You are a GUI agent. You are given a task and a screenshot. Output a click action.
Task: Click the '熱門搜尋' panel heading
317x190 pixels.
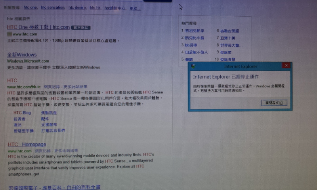click(189, 23)
